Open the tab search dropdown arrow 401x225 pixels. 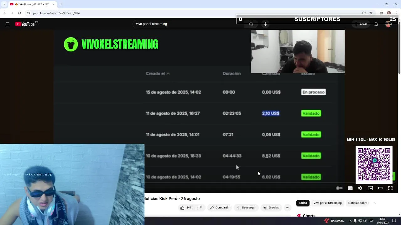coord(4,4)
